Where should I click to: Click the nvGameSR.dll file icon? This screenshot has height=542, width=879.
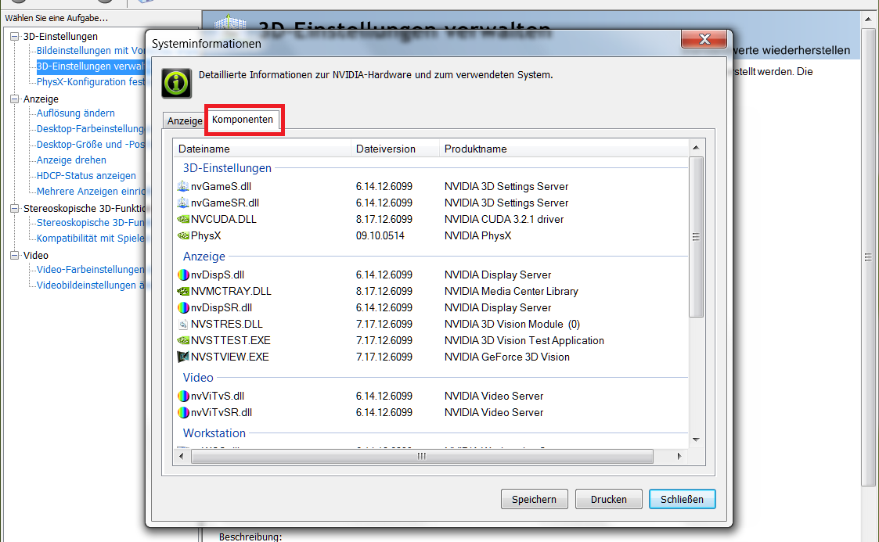[182, 203]
